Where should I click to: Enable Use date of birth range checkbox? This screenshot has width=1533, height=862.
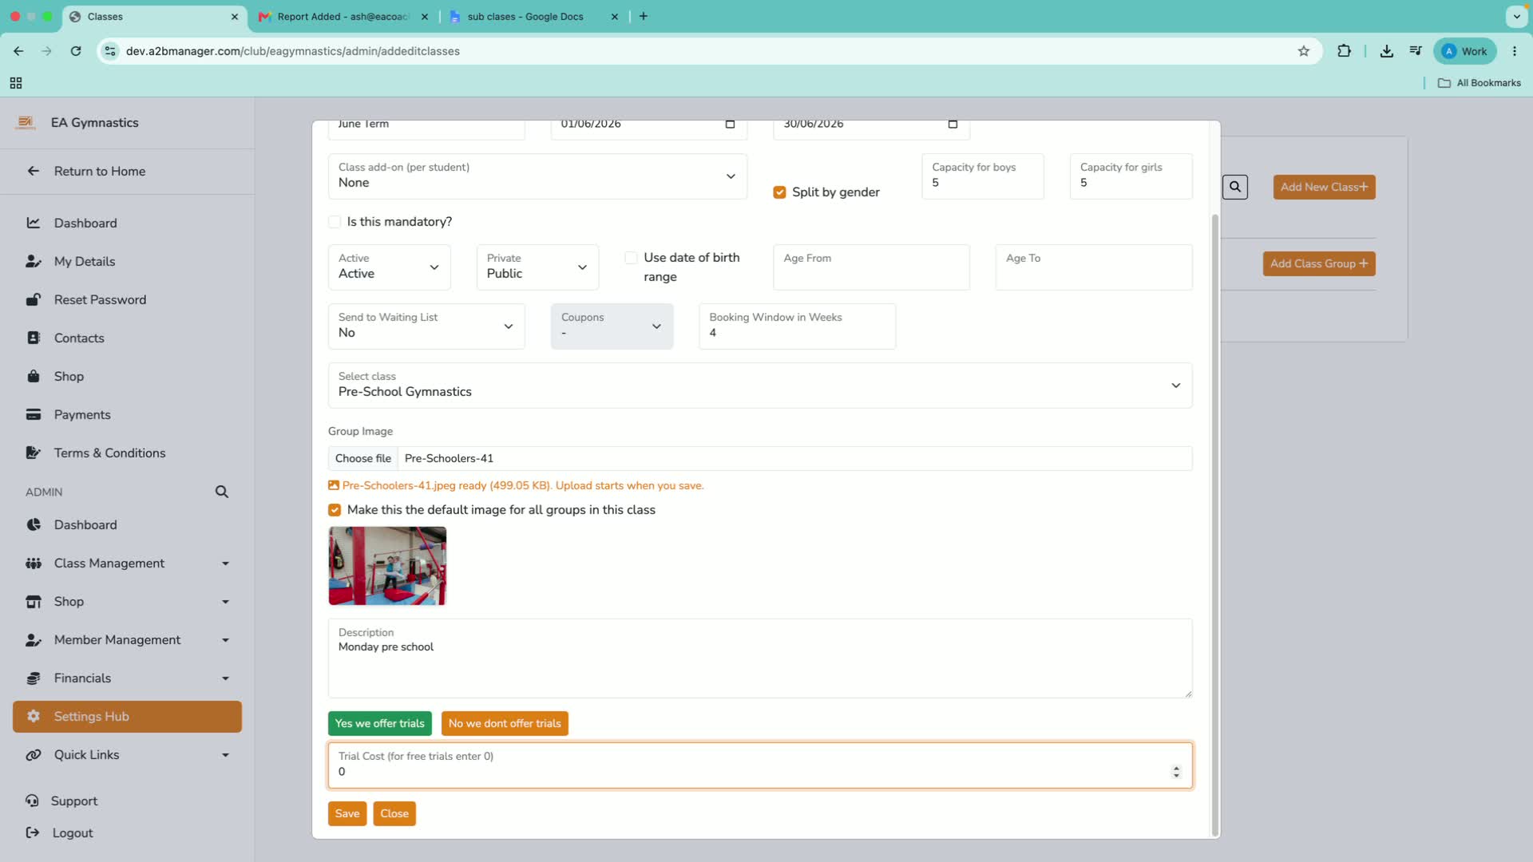[632, 258]
